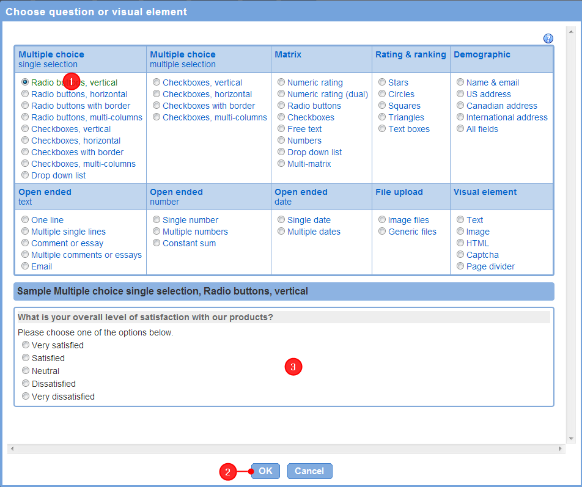The image size is (582, 487).
Task: Select Radio buttons, multi-columns option
Action: pyautogui.click(x=25, y=117)
